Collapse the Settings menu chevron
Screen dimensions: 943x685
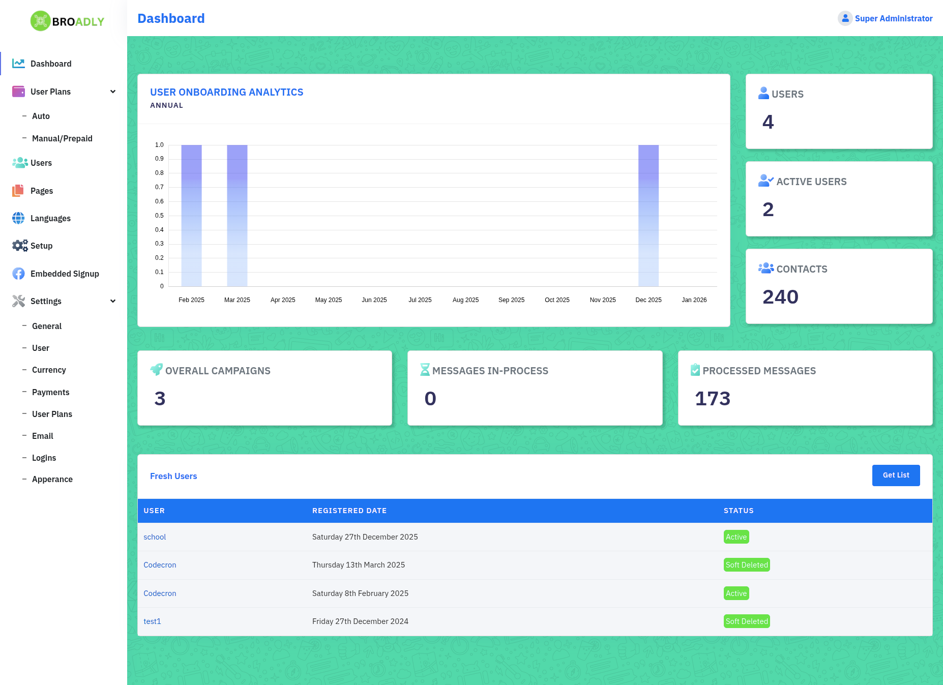(113, 301)
